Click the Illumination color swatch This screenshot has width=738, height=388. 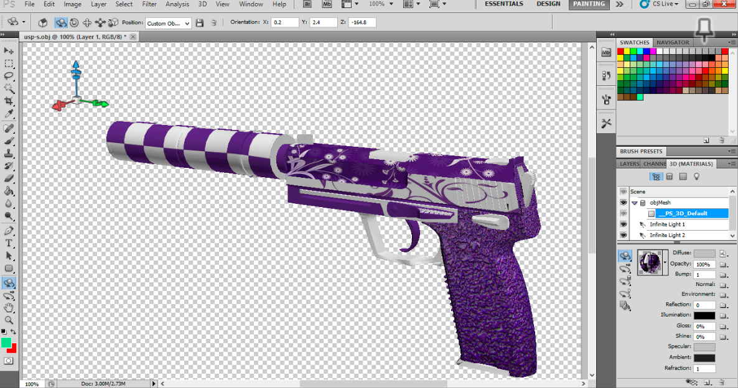click(x=704, y=316)
